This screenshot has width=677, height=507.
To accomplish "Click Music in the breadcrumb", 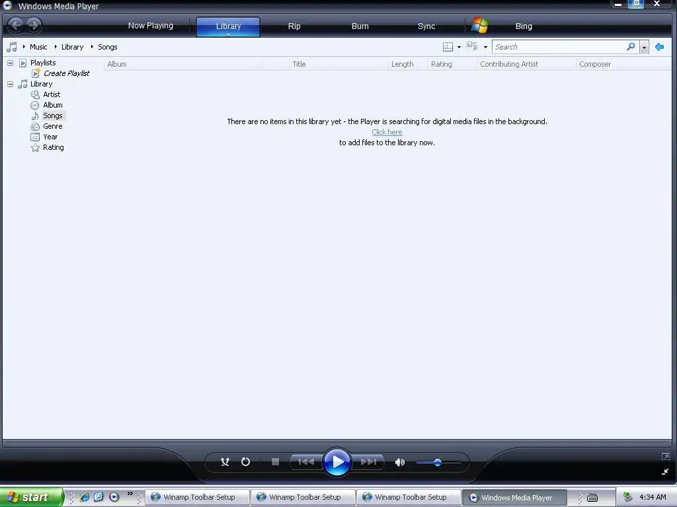I will 38,47.
